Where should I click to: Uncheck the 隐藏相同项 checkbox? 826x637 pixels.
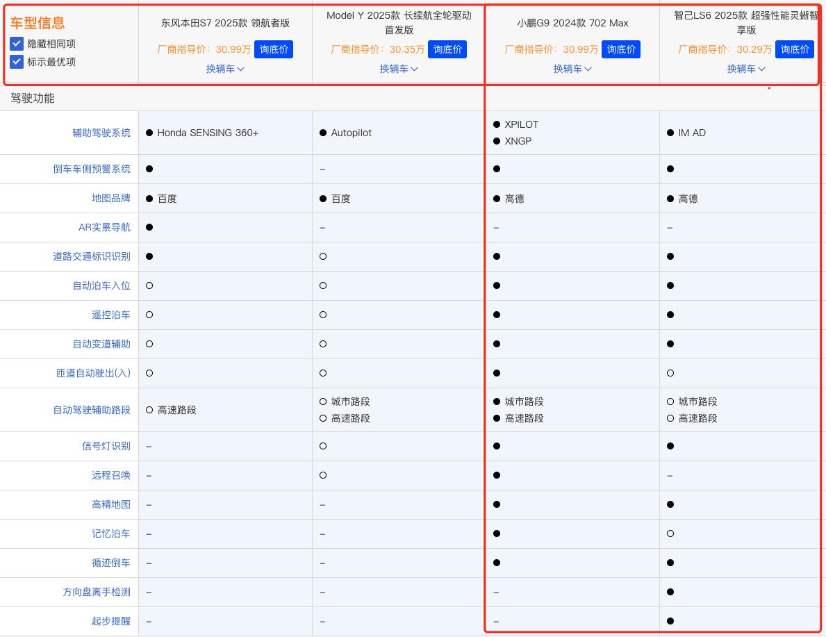(x=17, y=44)
